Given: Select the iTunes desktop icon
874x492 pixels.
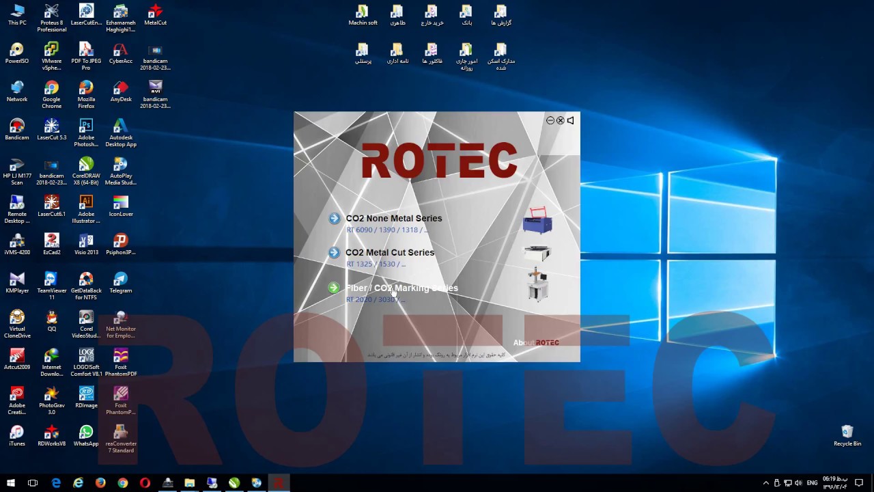Looking at the screenshot, I should click(x=17, y=436).
